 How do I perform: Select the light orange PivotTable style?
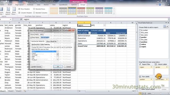pos(54,11)
